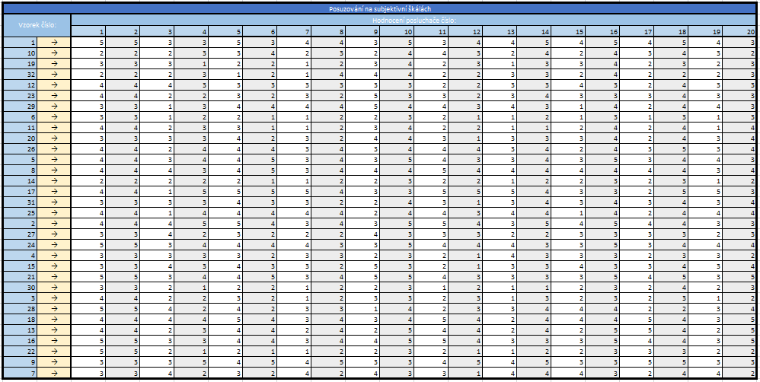Image resolution: width=760 pixels, height=382 pixels.
Task: Click the arrow in sample 24's row
Action: (x=54, y=245)
